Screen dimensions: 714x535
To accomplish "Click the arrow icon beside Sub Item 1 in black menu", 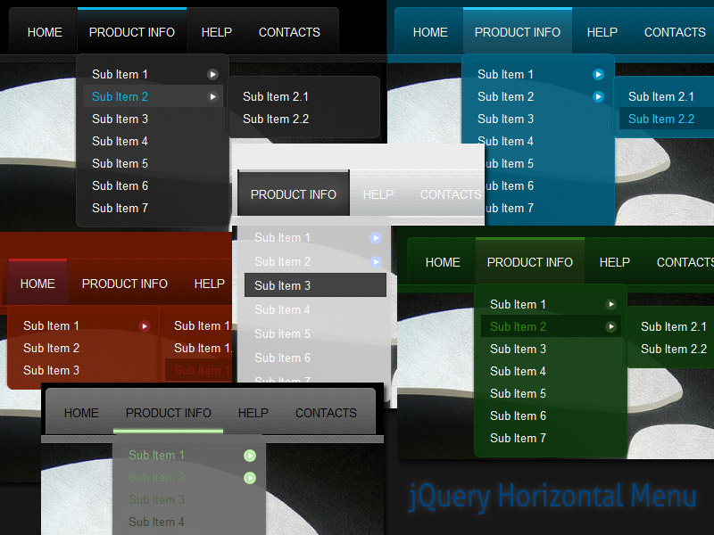I will tap(212, 74).
